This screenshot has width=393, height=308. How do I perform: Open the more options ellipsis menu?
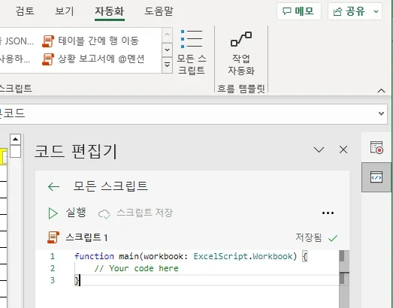328,213
